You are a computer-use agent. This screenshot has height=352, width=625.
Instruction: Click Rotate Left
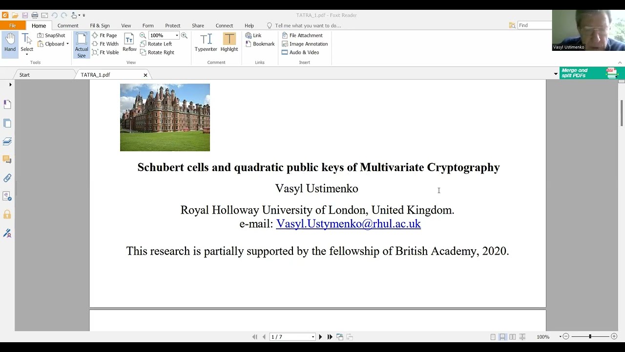tap(156, 44)
